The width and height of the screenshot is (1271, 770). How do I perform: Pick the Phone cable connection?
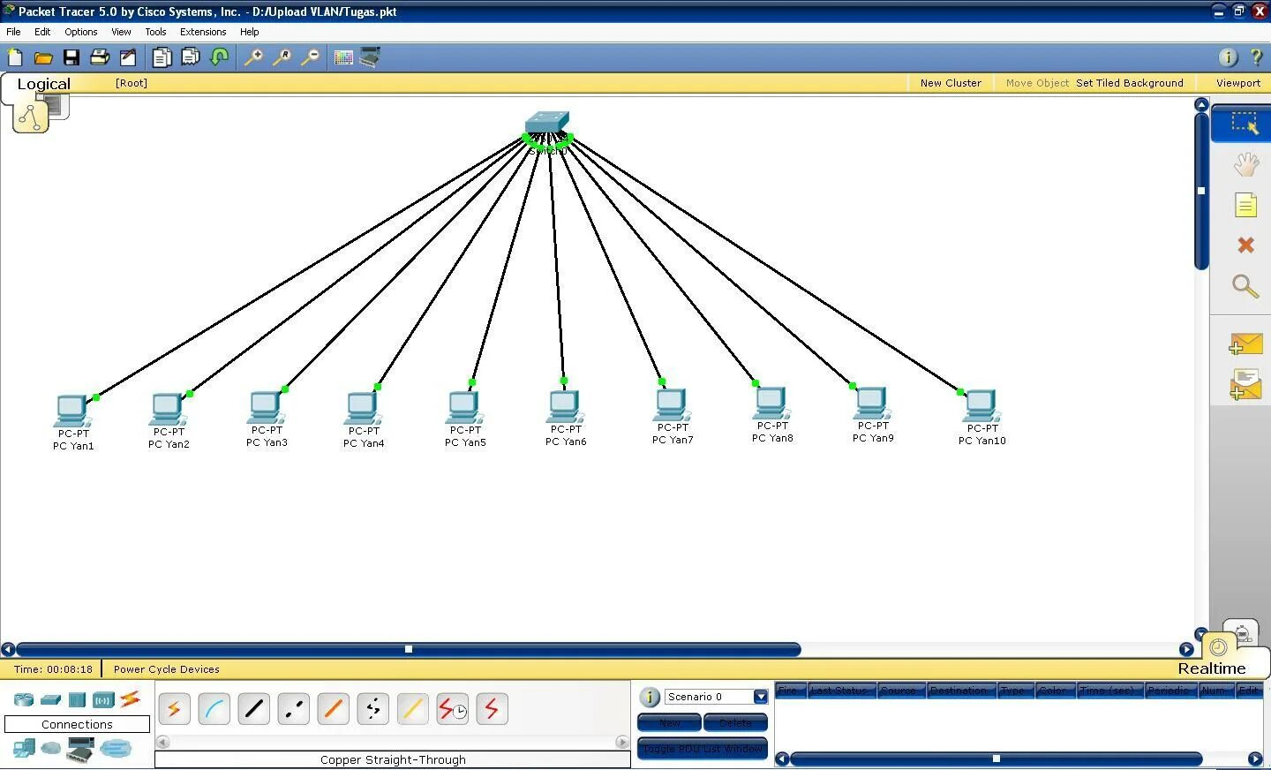372,709
